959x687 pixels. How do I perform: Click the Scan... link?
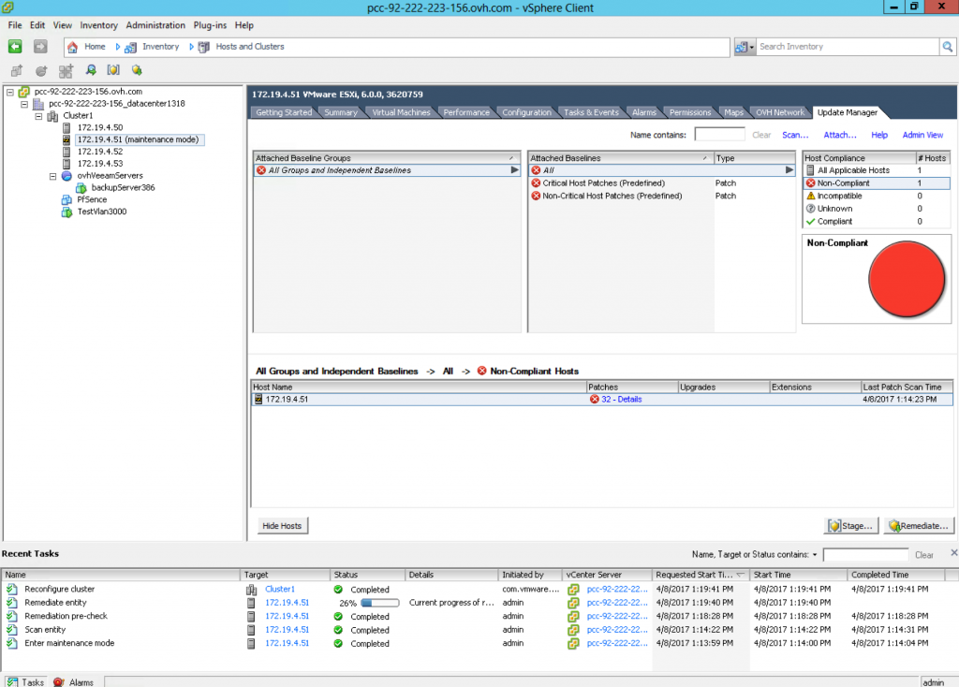(x=795, y=135)
